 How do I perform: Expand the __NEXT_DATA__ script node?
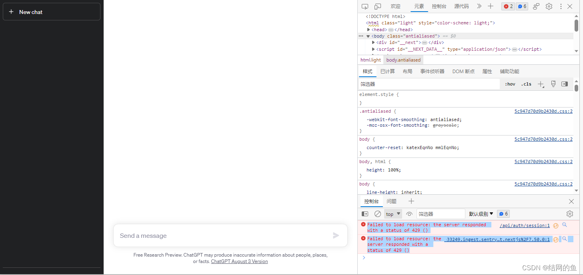click(x=373, y=49)
